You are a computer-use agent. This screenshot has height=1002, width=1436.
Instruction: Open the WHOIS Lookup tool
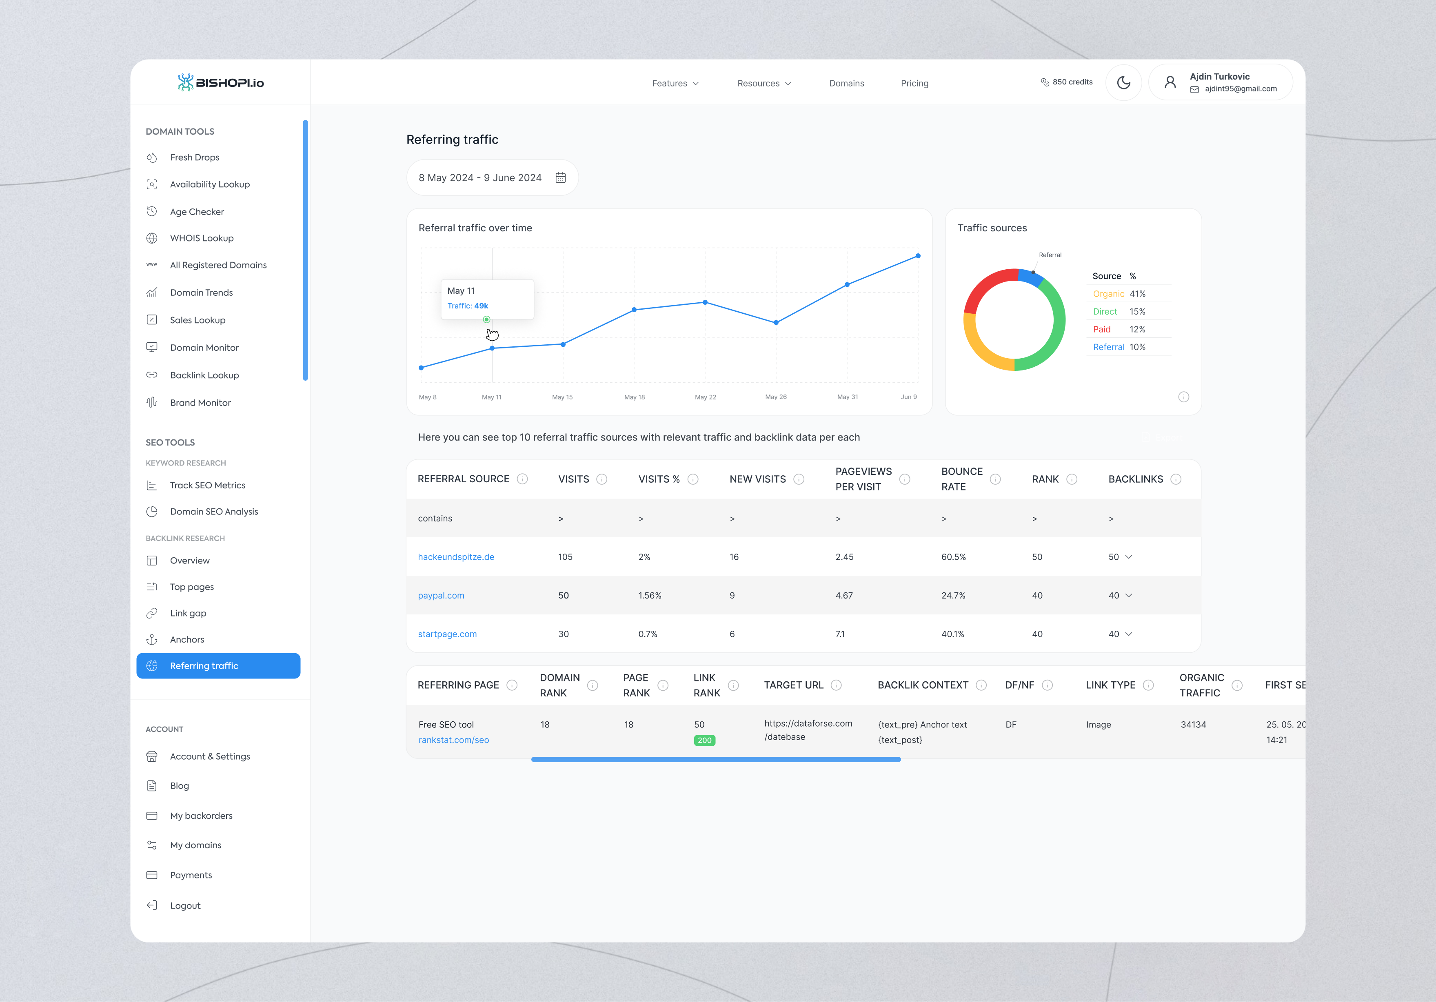tap(202, 238)
